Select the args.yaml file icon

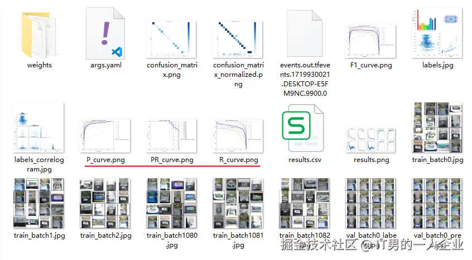[x=105, y=33]
